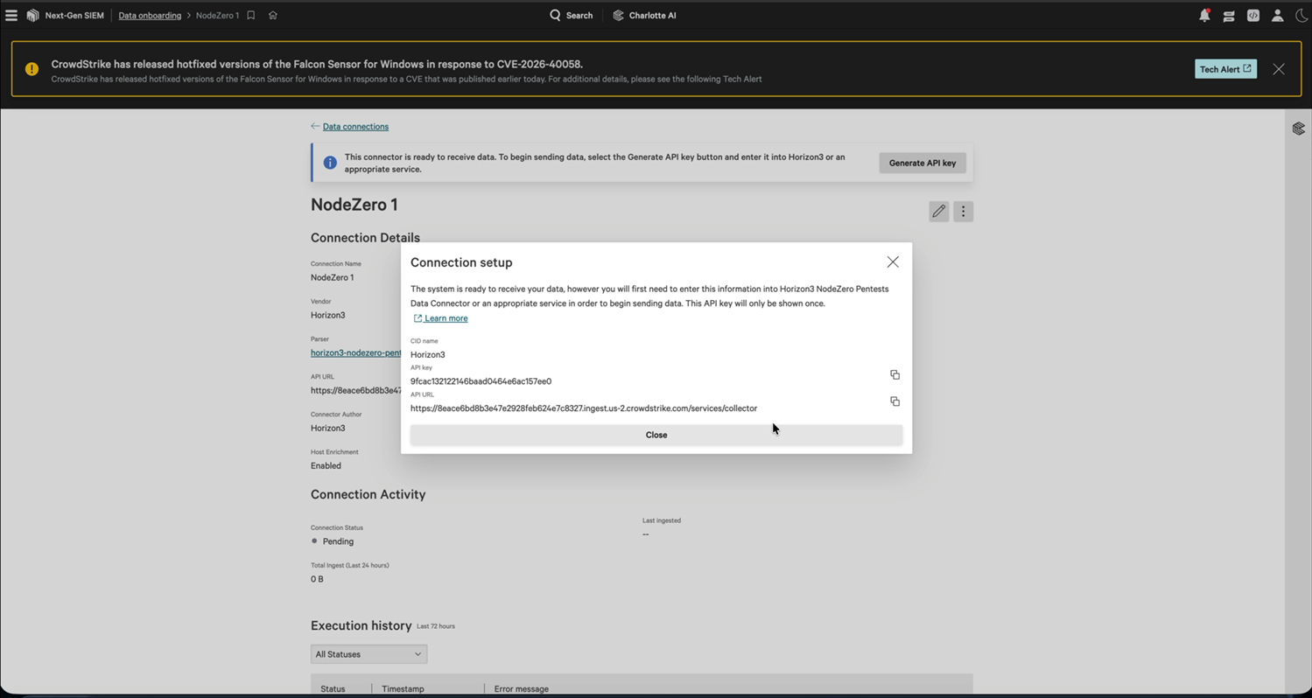
Task: Select the ingest API URL text in dialog
Action: coord(584,408)
